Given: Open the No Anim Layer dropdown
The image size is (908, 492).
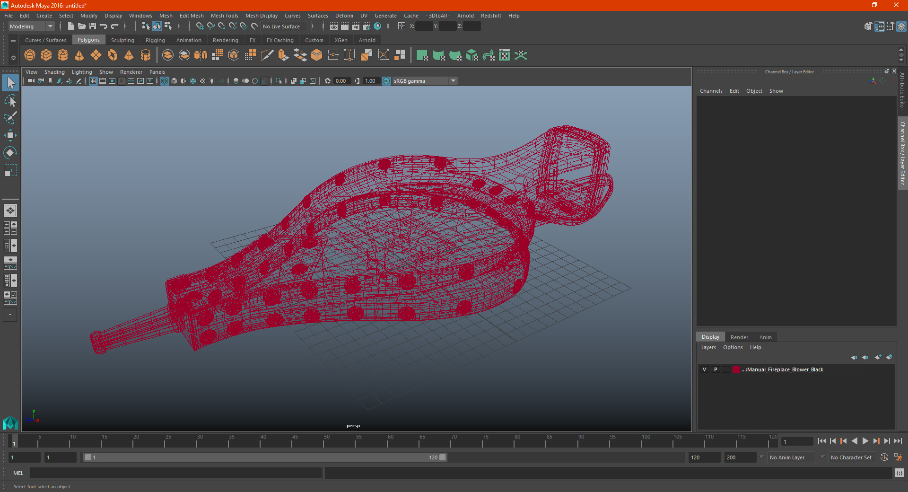Looking at the screenshot, I should pos(792,457).
